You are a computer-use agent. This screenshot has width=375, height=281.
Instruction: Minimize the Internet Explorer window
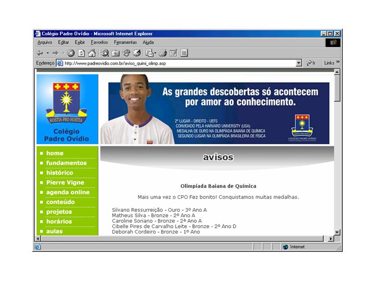click(x=323, y=34)
